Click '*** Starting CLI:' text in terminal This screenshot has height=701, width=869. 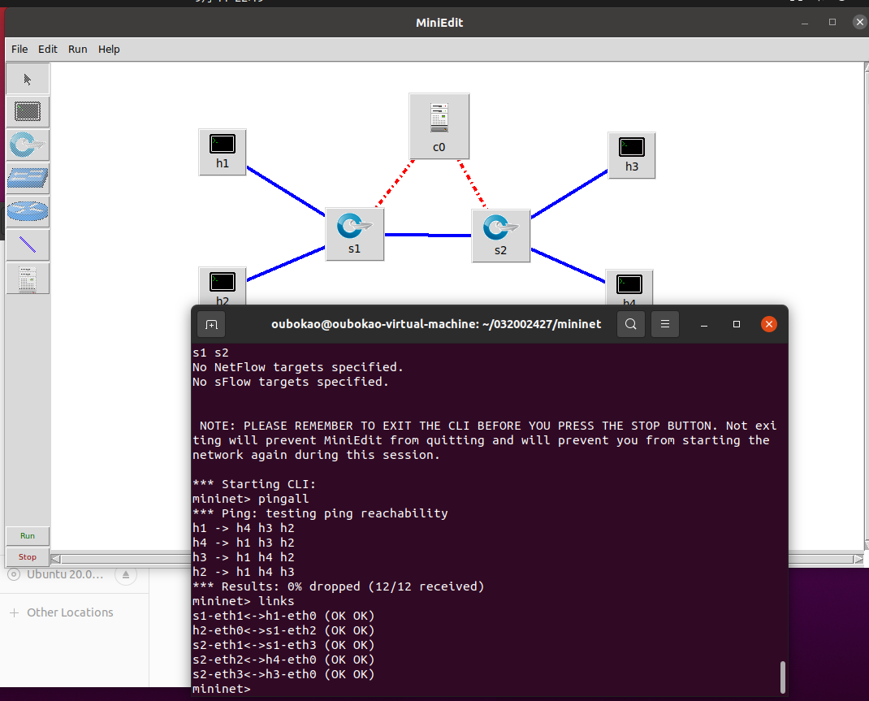pyautogui.click(x=254, y=484)
